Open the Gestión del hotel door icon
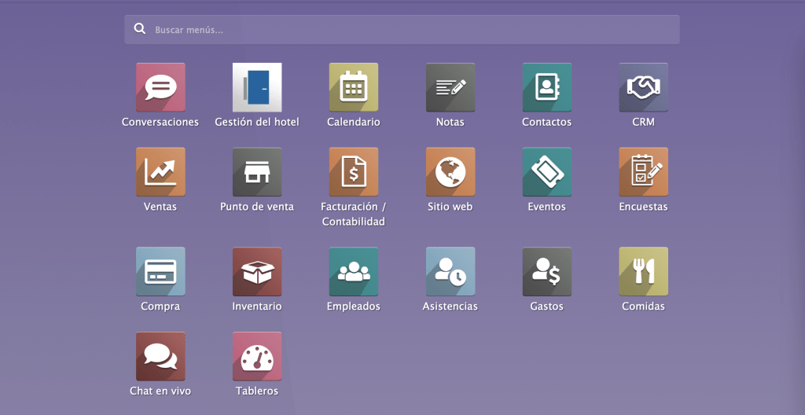Screen dimensions: 805x415 [257, 87]
